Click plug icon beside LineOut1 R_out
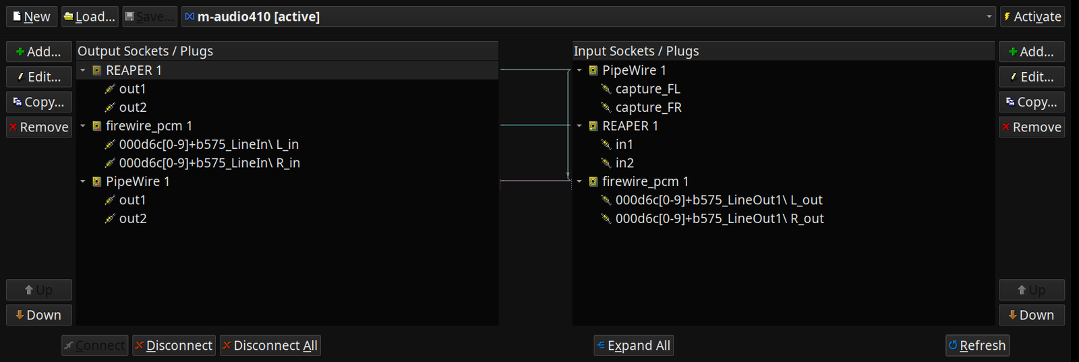 tap(606, 218)
